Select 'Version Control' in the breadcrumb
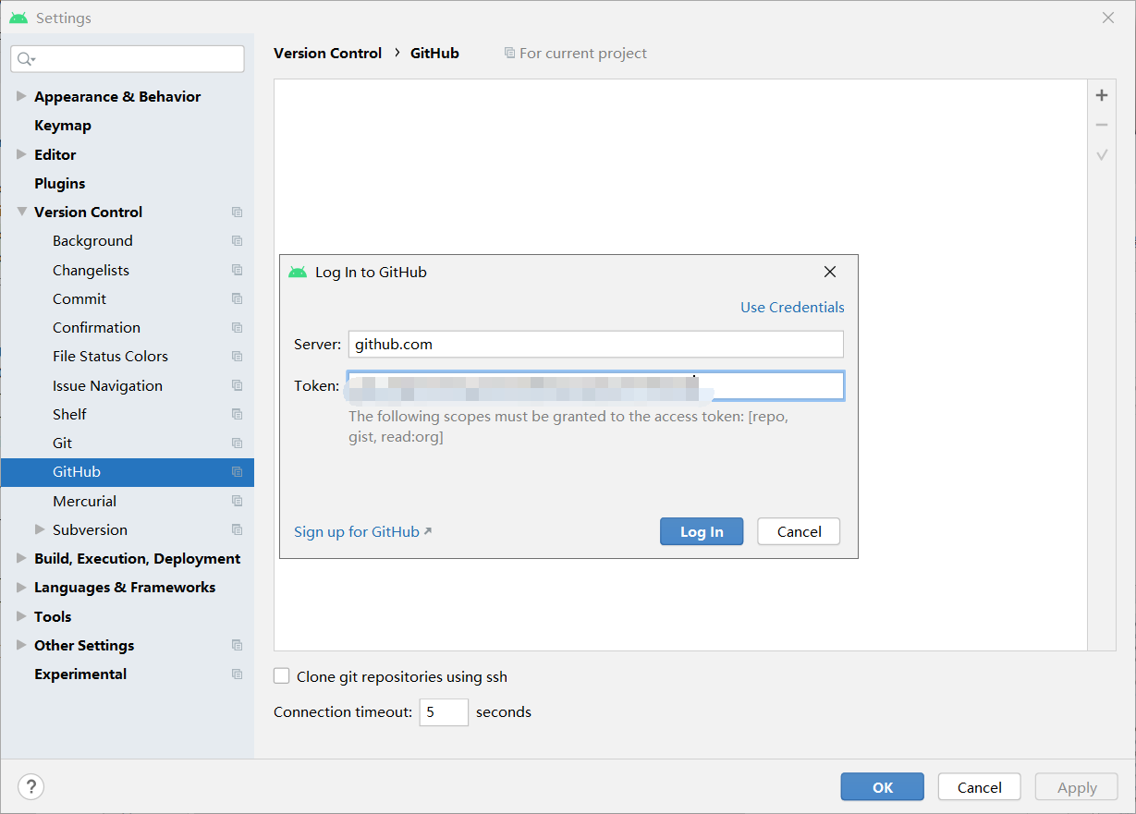The height and width of the screenshot is (814, 1136). (327, 53)
